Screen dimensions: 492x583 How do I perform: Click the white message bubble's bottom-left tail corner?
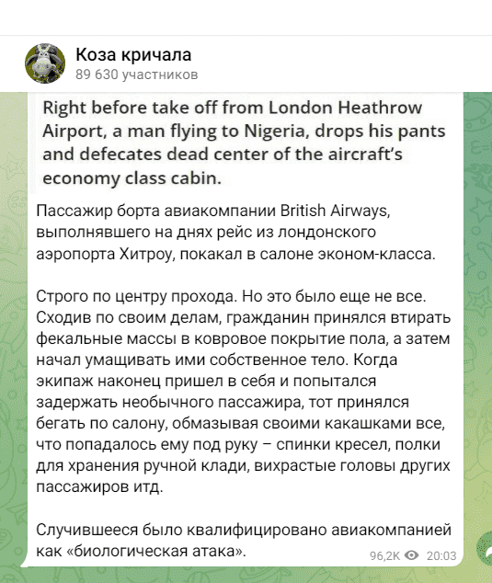25,564
